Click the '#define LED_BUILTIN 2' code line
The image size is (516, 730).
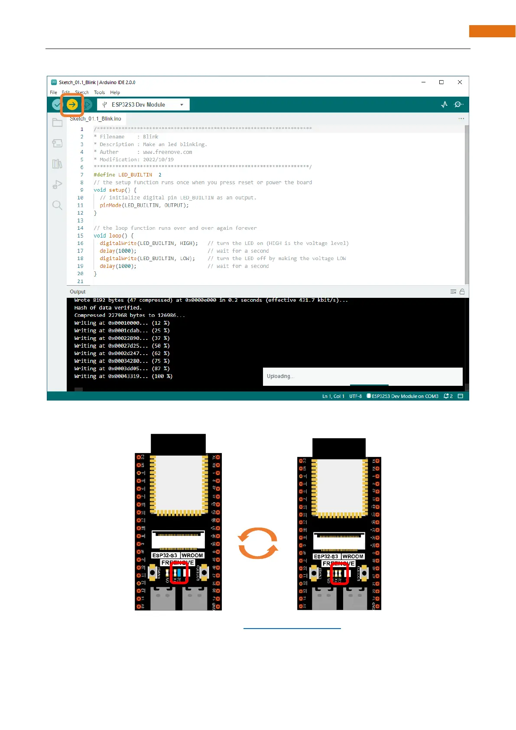point(127,175)
